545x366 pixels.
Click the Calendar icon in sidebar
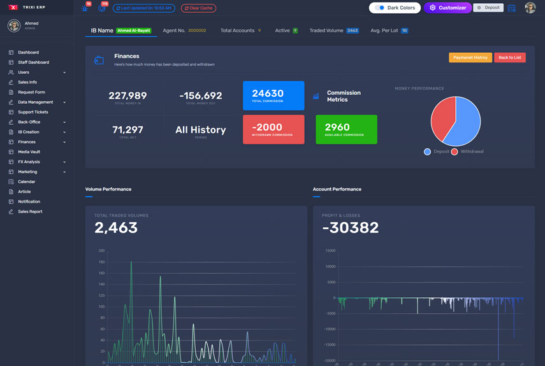click(11, 181)
